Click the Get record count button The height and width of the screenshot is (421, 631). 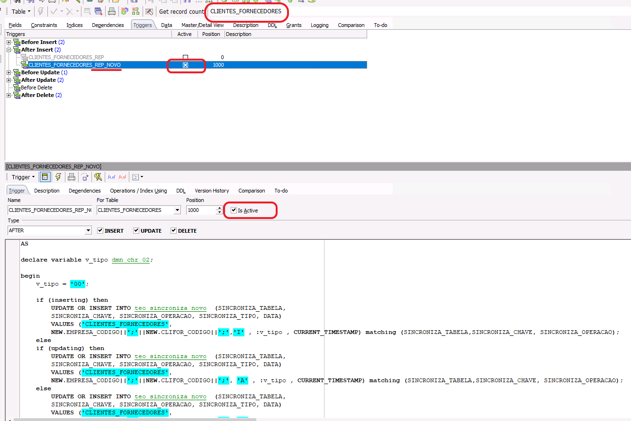tap(181, 11)
